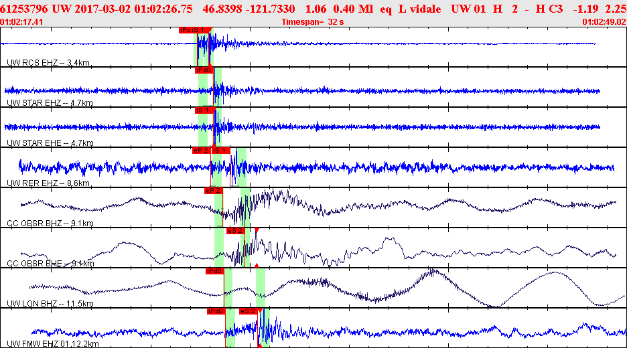Click the iPd0 pick flag on STAR EHZ
Screen dimensions: 627x348
(x=203, y=70)
